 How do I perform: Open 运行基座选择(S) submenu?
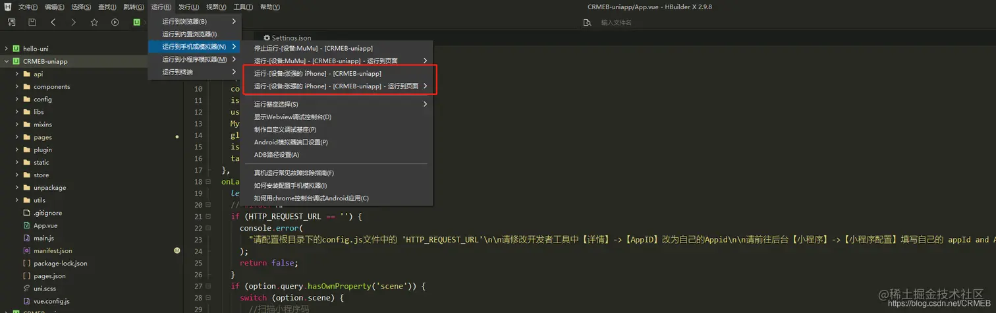click(x=337, y=104)
